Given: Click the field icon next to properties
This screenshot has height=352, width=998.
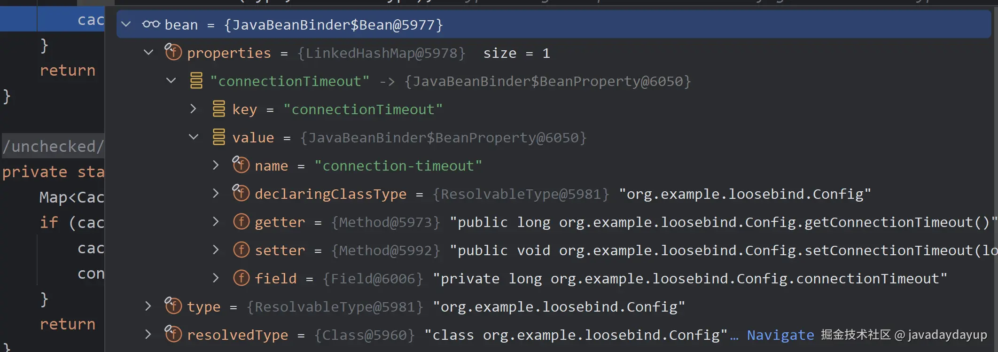Looking at the screenshot, I should 173,52.
